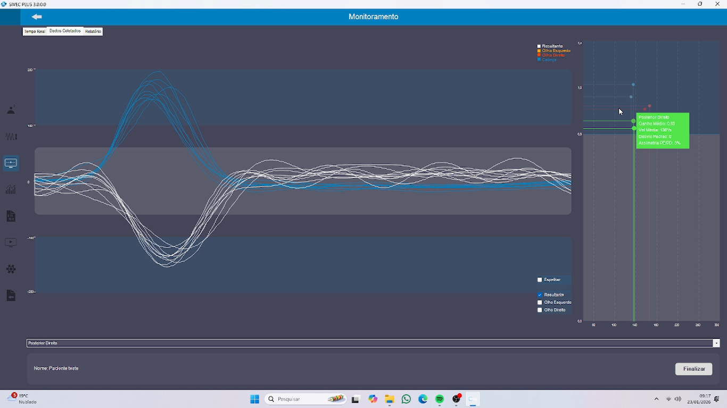Open the bar chart statistics icon
Image resolution: width=727 pixels, height=408 pixels.
(x=11, y=190)
